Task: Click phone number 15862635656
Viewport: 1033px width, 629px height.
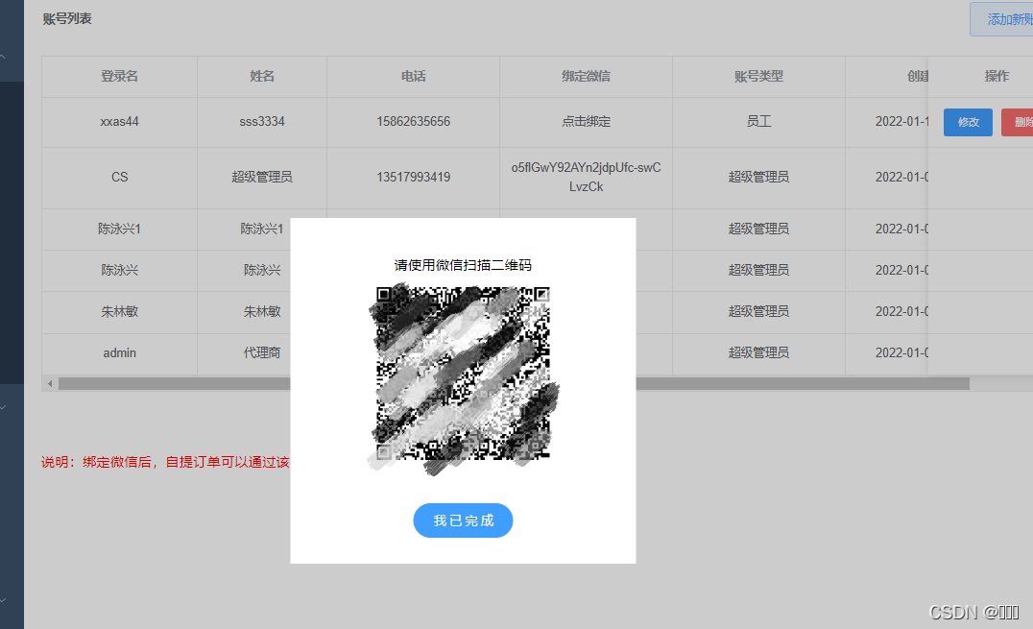Action: pyautogui.click(x=414, y=121)
